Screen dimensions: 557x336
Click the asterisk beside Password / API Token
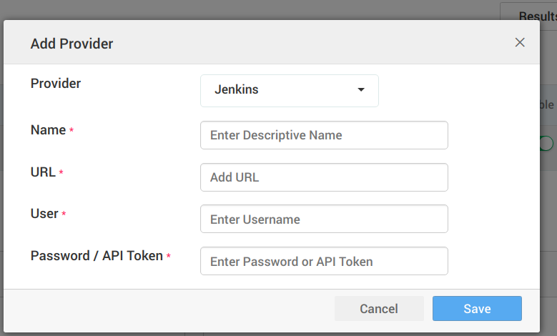pos(169,257)
